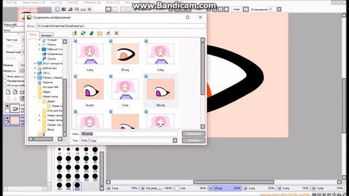Toggle eye visibility of the upper layer
The height and width of the screenshot is (196, 349).
pos(7,106)
